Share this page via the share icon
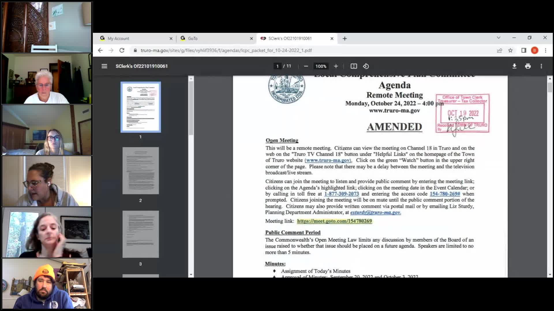The width and height of the screenshot is (554, 311). 499,50
